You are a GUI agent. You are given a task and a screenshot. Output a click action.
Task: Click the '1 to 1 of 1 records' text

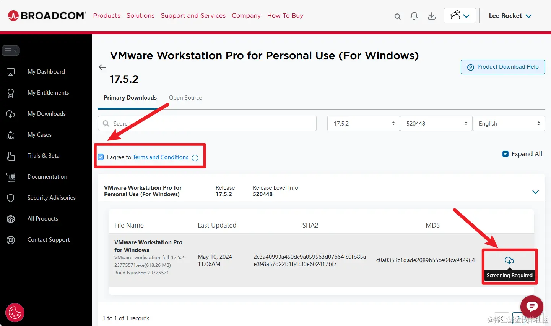pyautogui.click(x=126, y=318)
